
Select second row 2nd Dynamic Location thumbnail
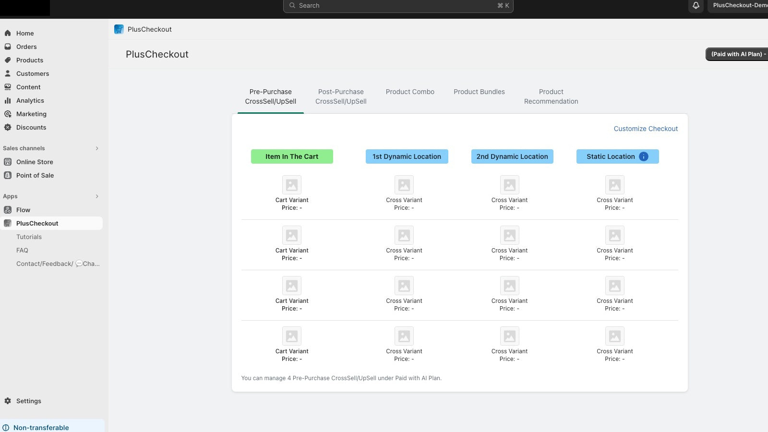pyautogui.click(x=510, y=235)
